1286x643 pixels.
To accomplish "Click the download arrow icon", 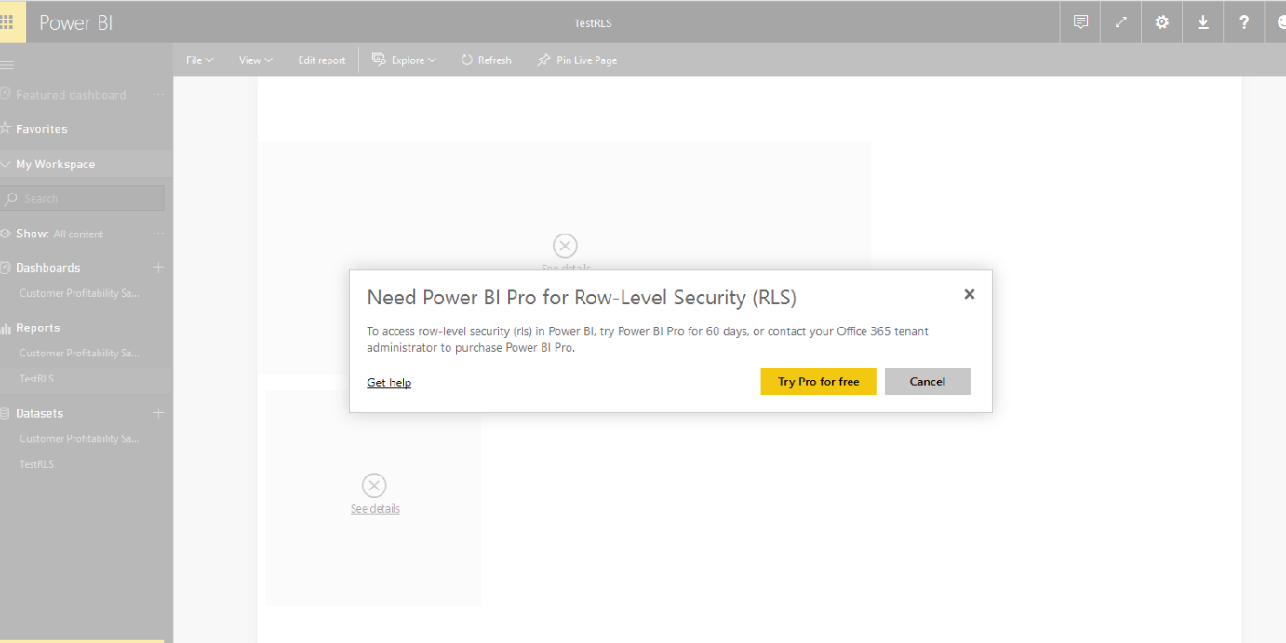I will pos(1203,22).
